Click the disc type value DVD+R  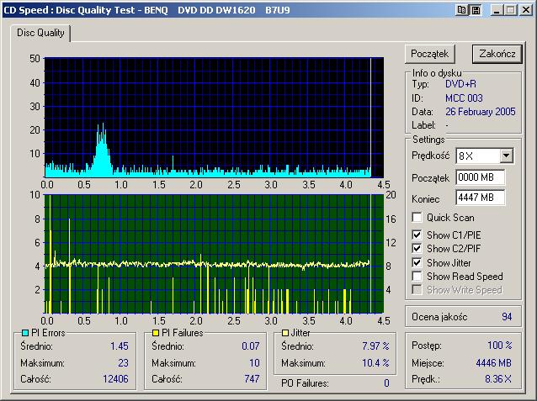click(x=460, y=84)
